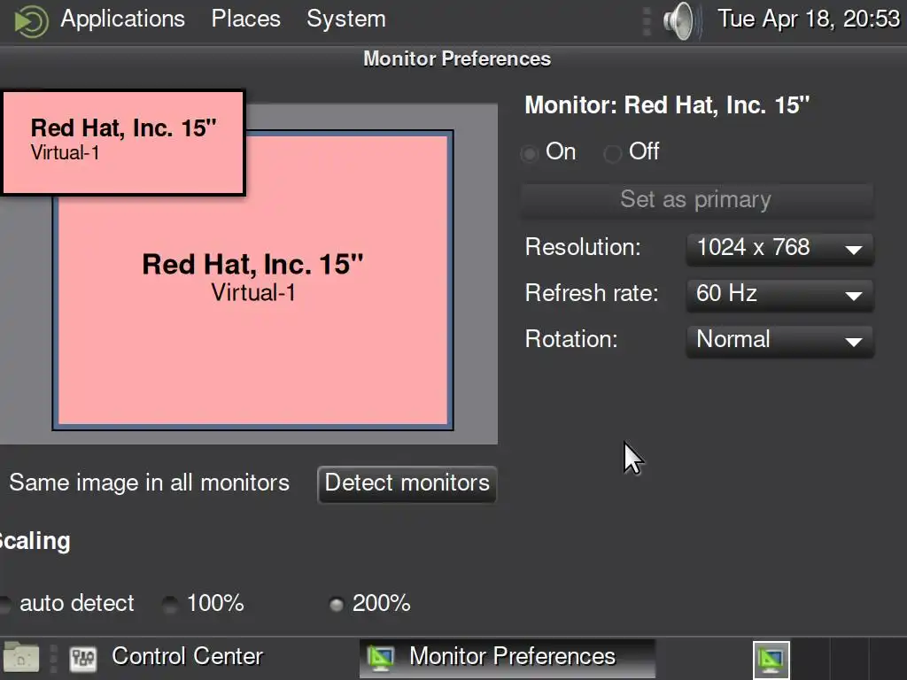Click the Set as primary button
Viewport: 907px width, 680px height.
(697, 200)
